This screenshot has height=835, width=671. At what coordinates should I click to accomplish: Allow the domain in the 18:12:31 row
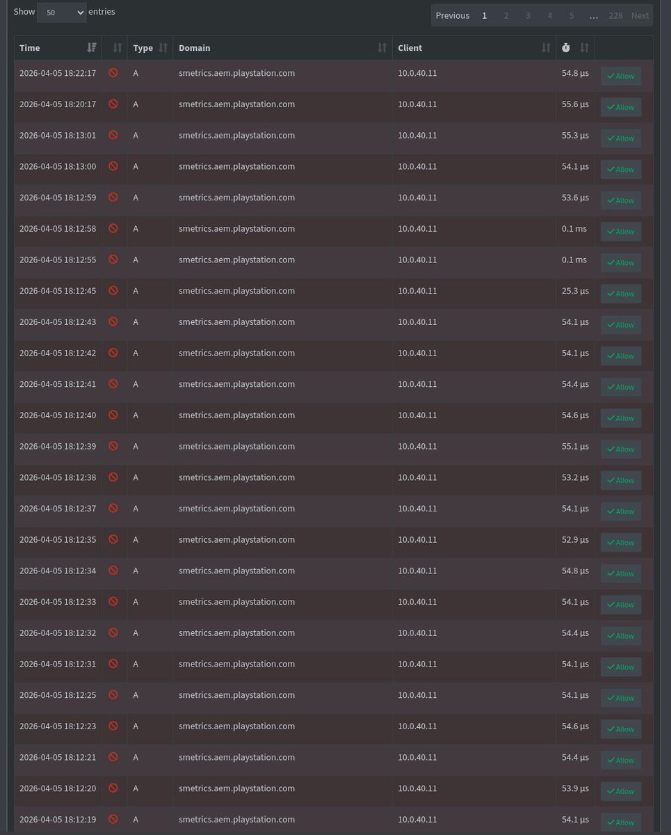click(x=621, y=667)
